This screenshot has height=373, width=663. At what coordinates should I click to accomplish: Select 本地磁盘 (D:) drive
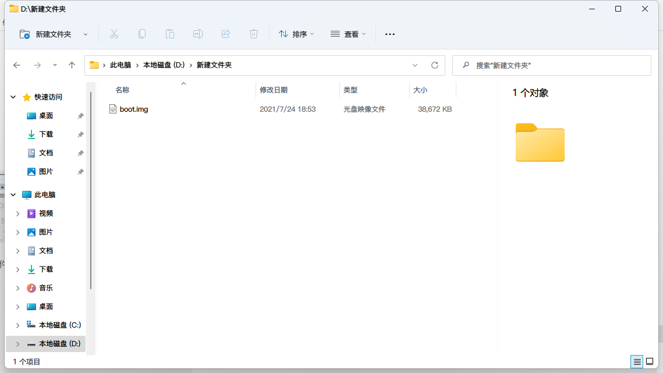pyautogui.click(x=45, y=344)
